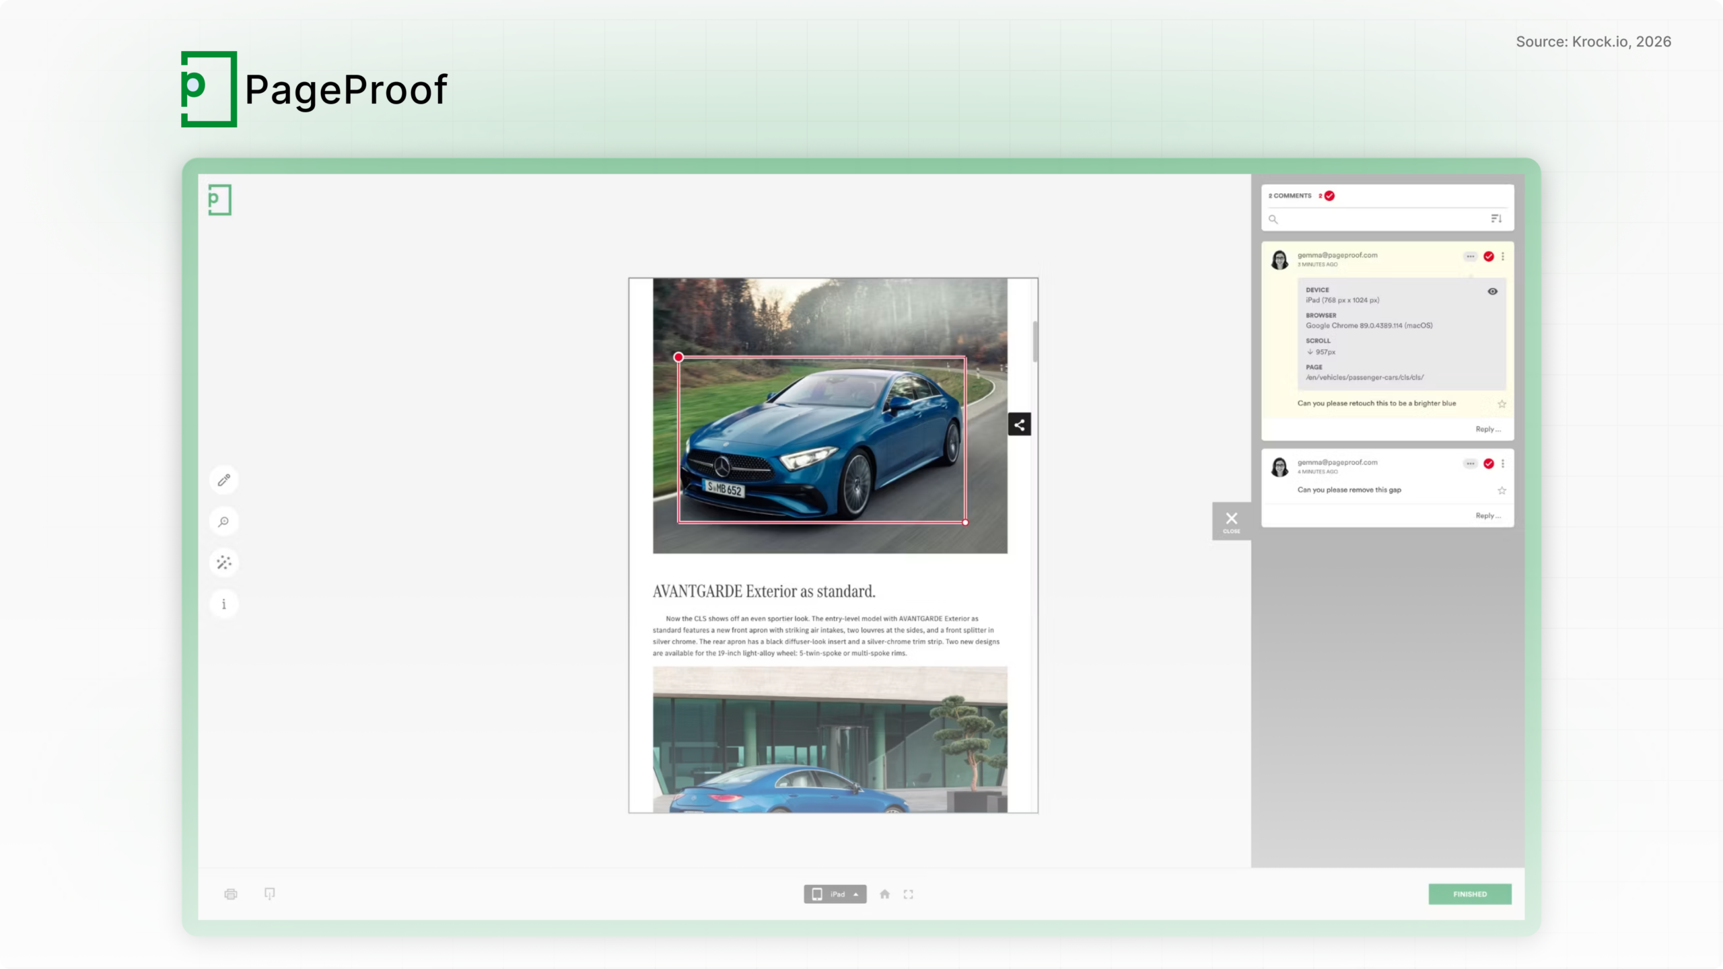This screenshot has height=969, width=1723.
Task: Reply to the brighter blue comment
Action: (x=1488, y=429)
